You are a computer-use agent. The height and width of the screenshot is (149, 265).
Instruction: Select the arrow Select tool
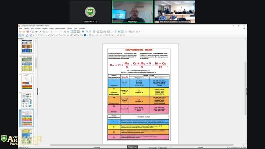[x=20, y=35]
